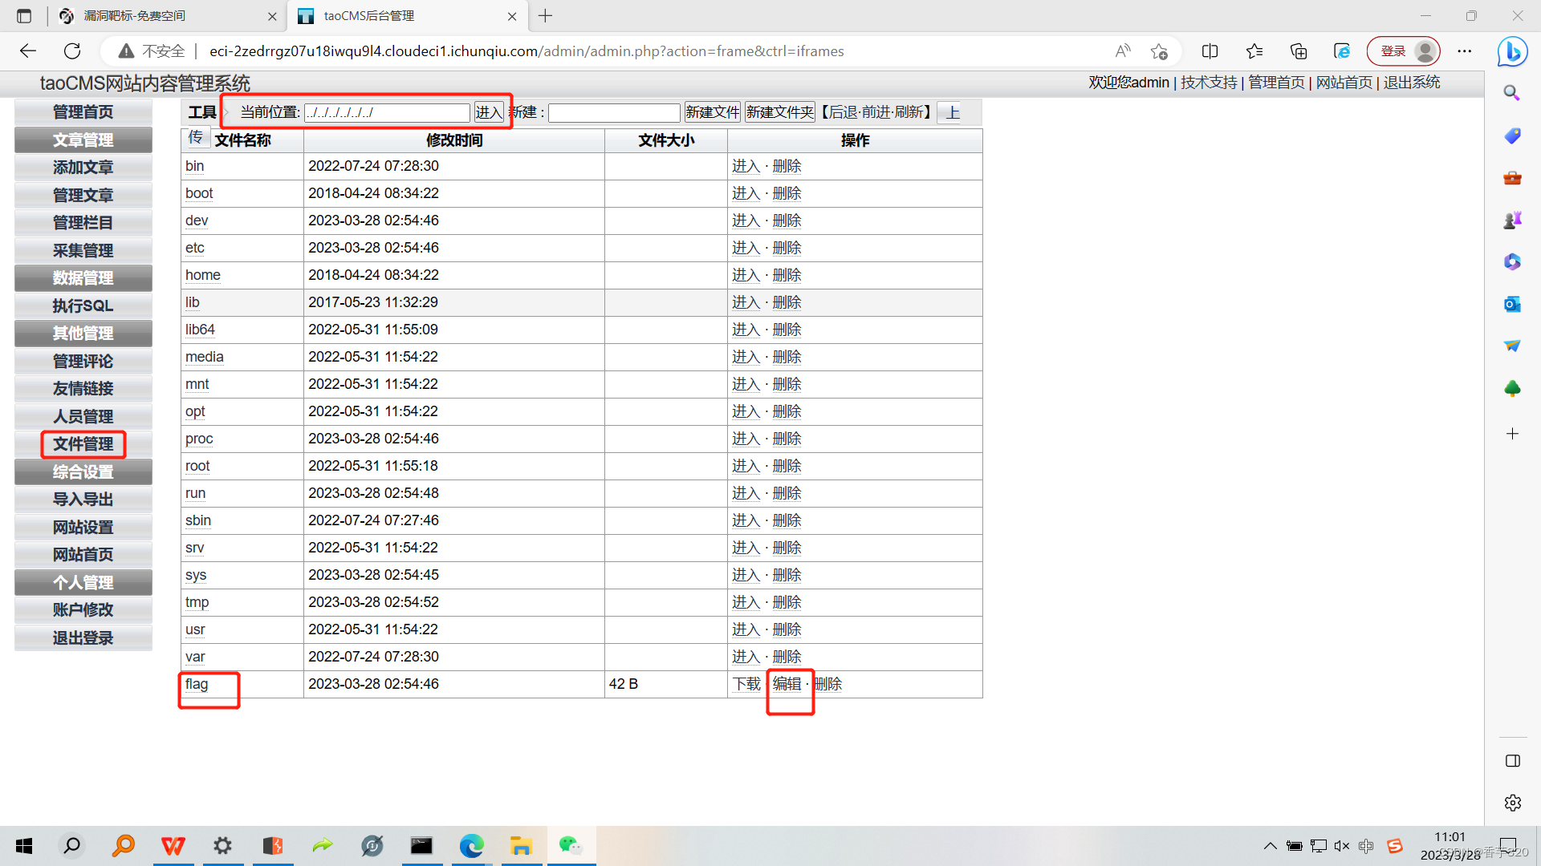Click the 刷新 link in toolbar

point(909,112)
